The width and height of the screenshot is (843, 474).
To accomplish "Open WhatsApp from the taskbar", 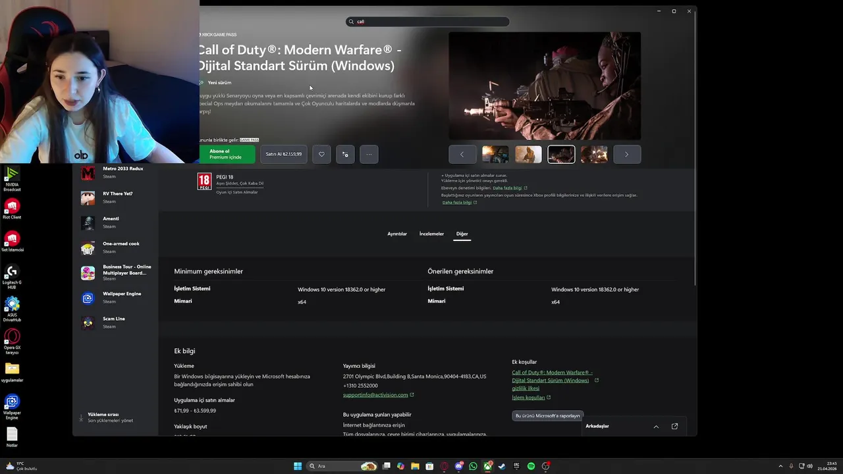I will tap(473, 466).
